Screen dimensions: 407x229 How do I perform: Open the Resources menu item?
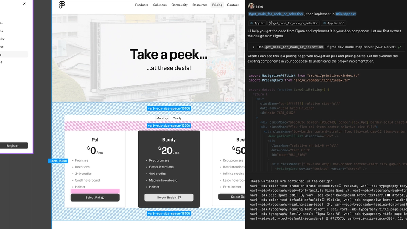pos(200,5)
